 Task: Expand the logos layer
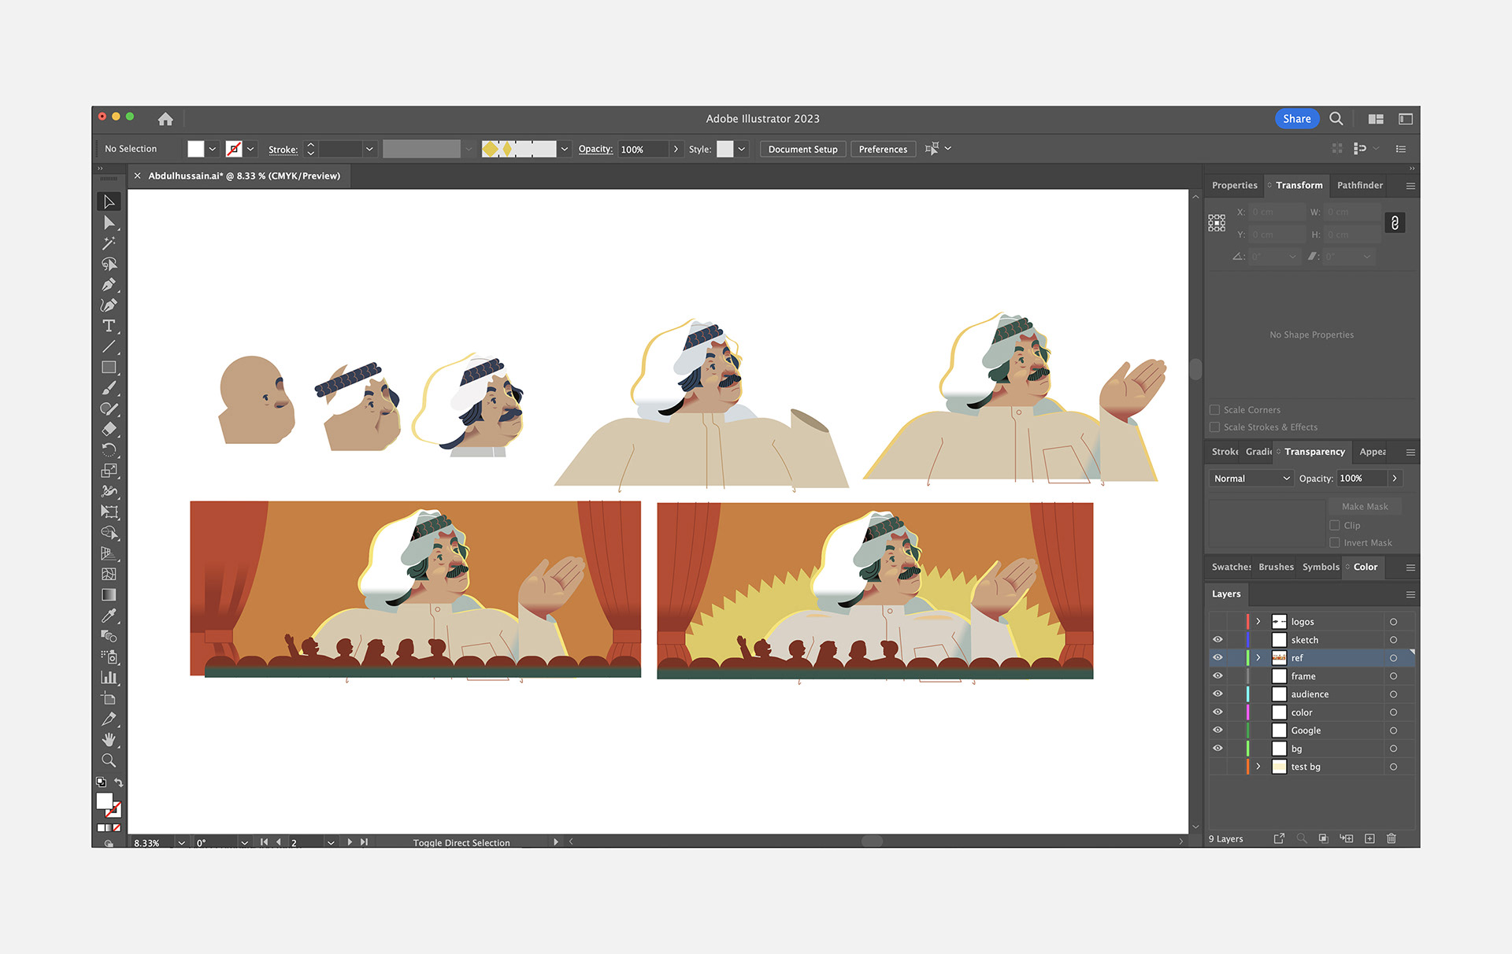click(x=1258, y=622)
